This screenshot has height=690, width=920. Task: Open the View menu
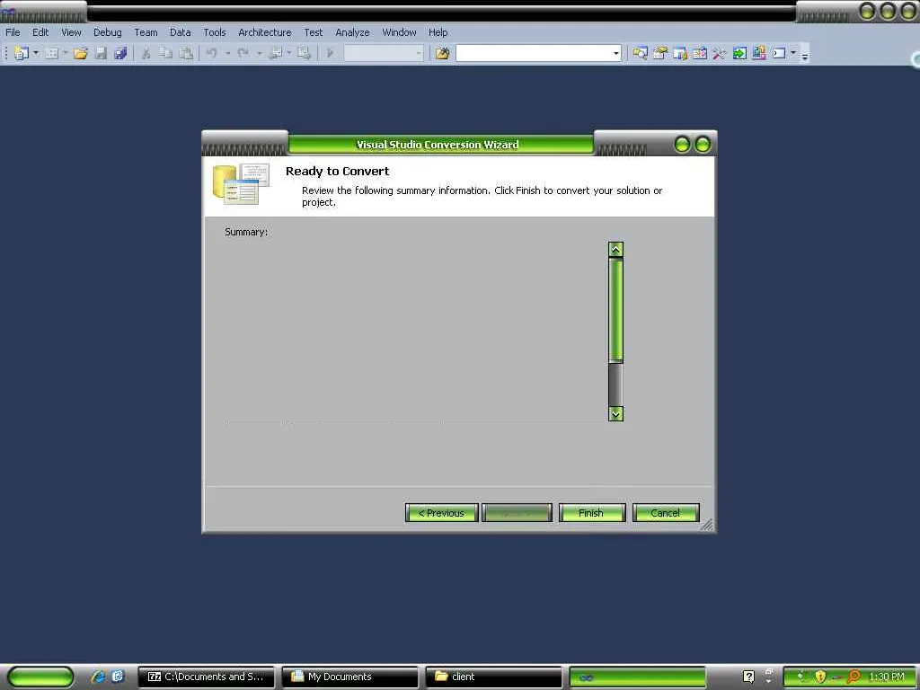pyautogui.click(x=72, y=32)
